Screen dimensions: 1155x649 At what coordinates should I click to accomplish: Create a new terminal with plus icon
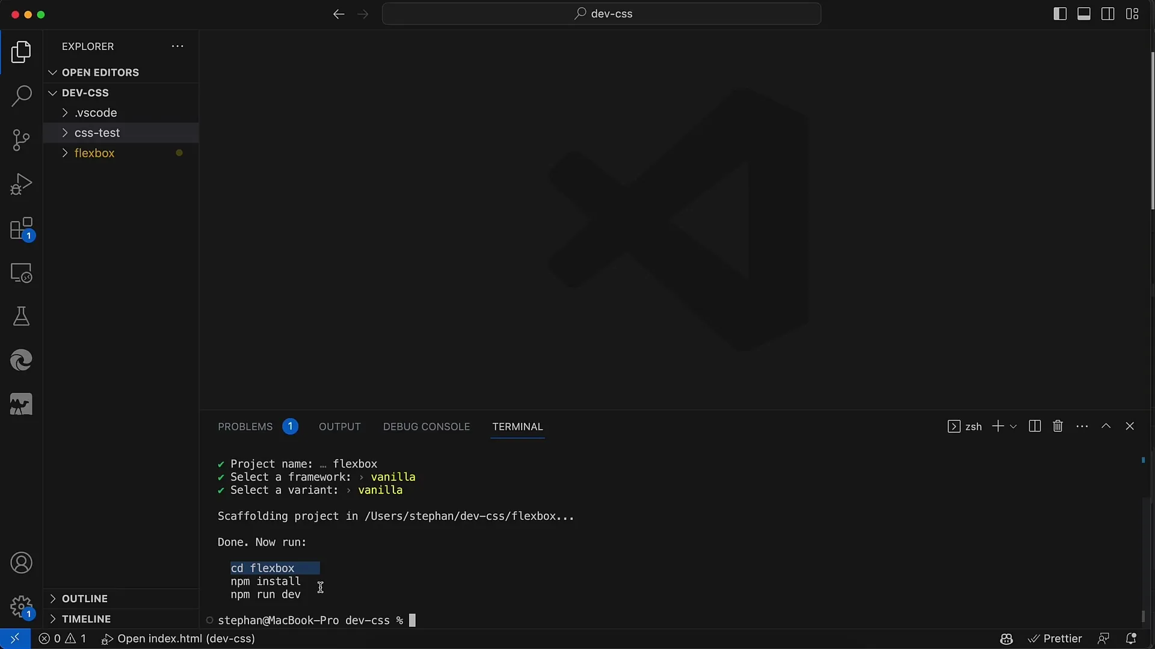997,426
